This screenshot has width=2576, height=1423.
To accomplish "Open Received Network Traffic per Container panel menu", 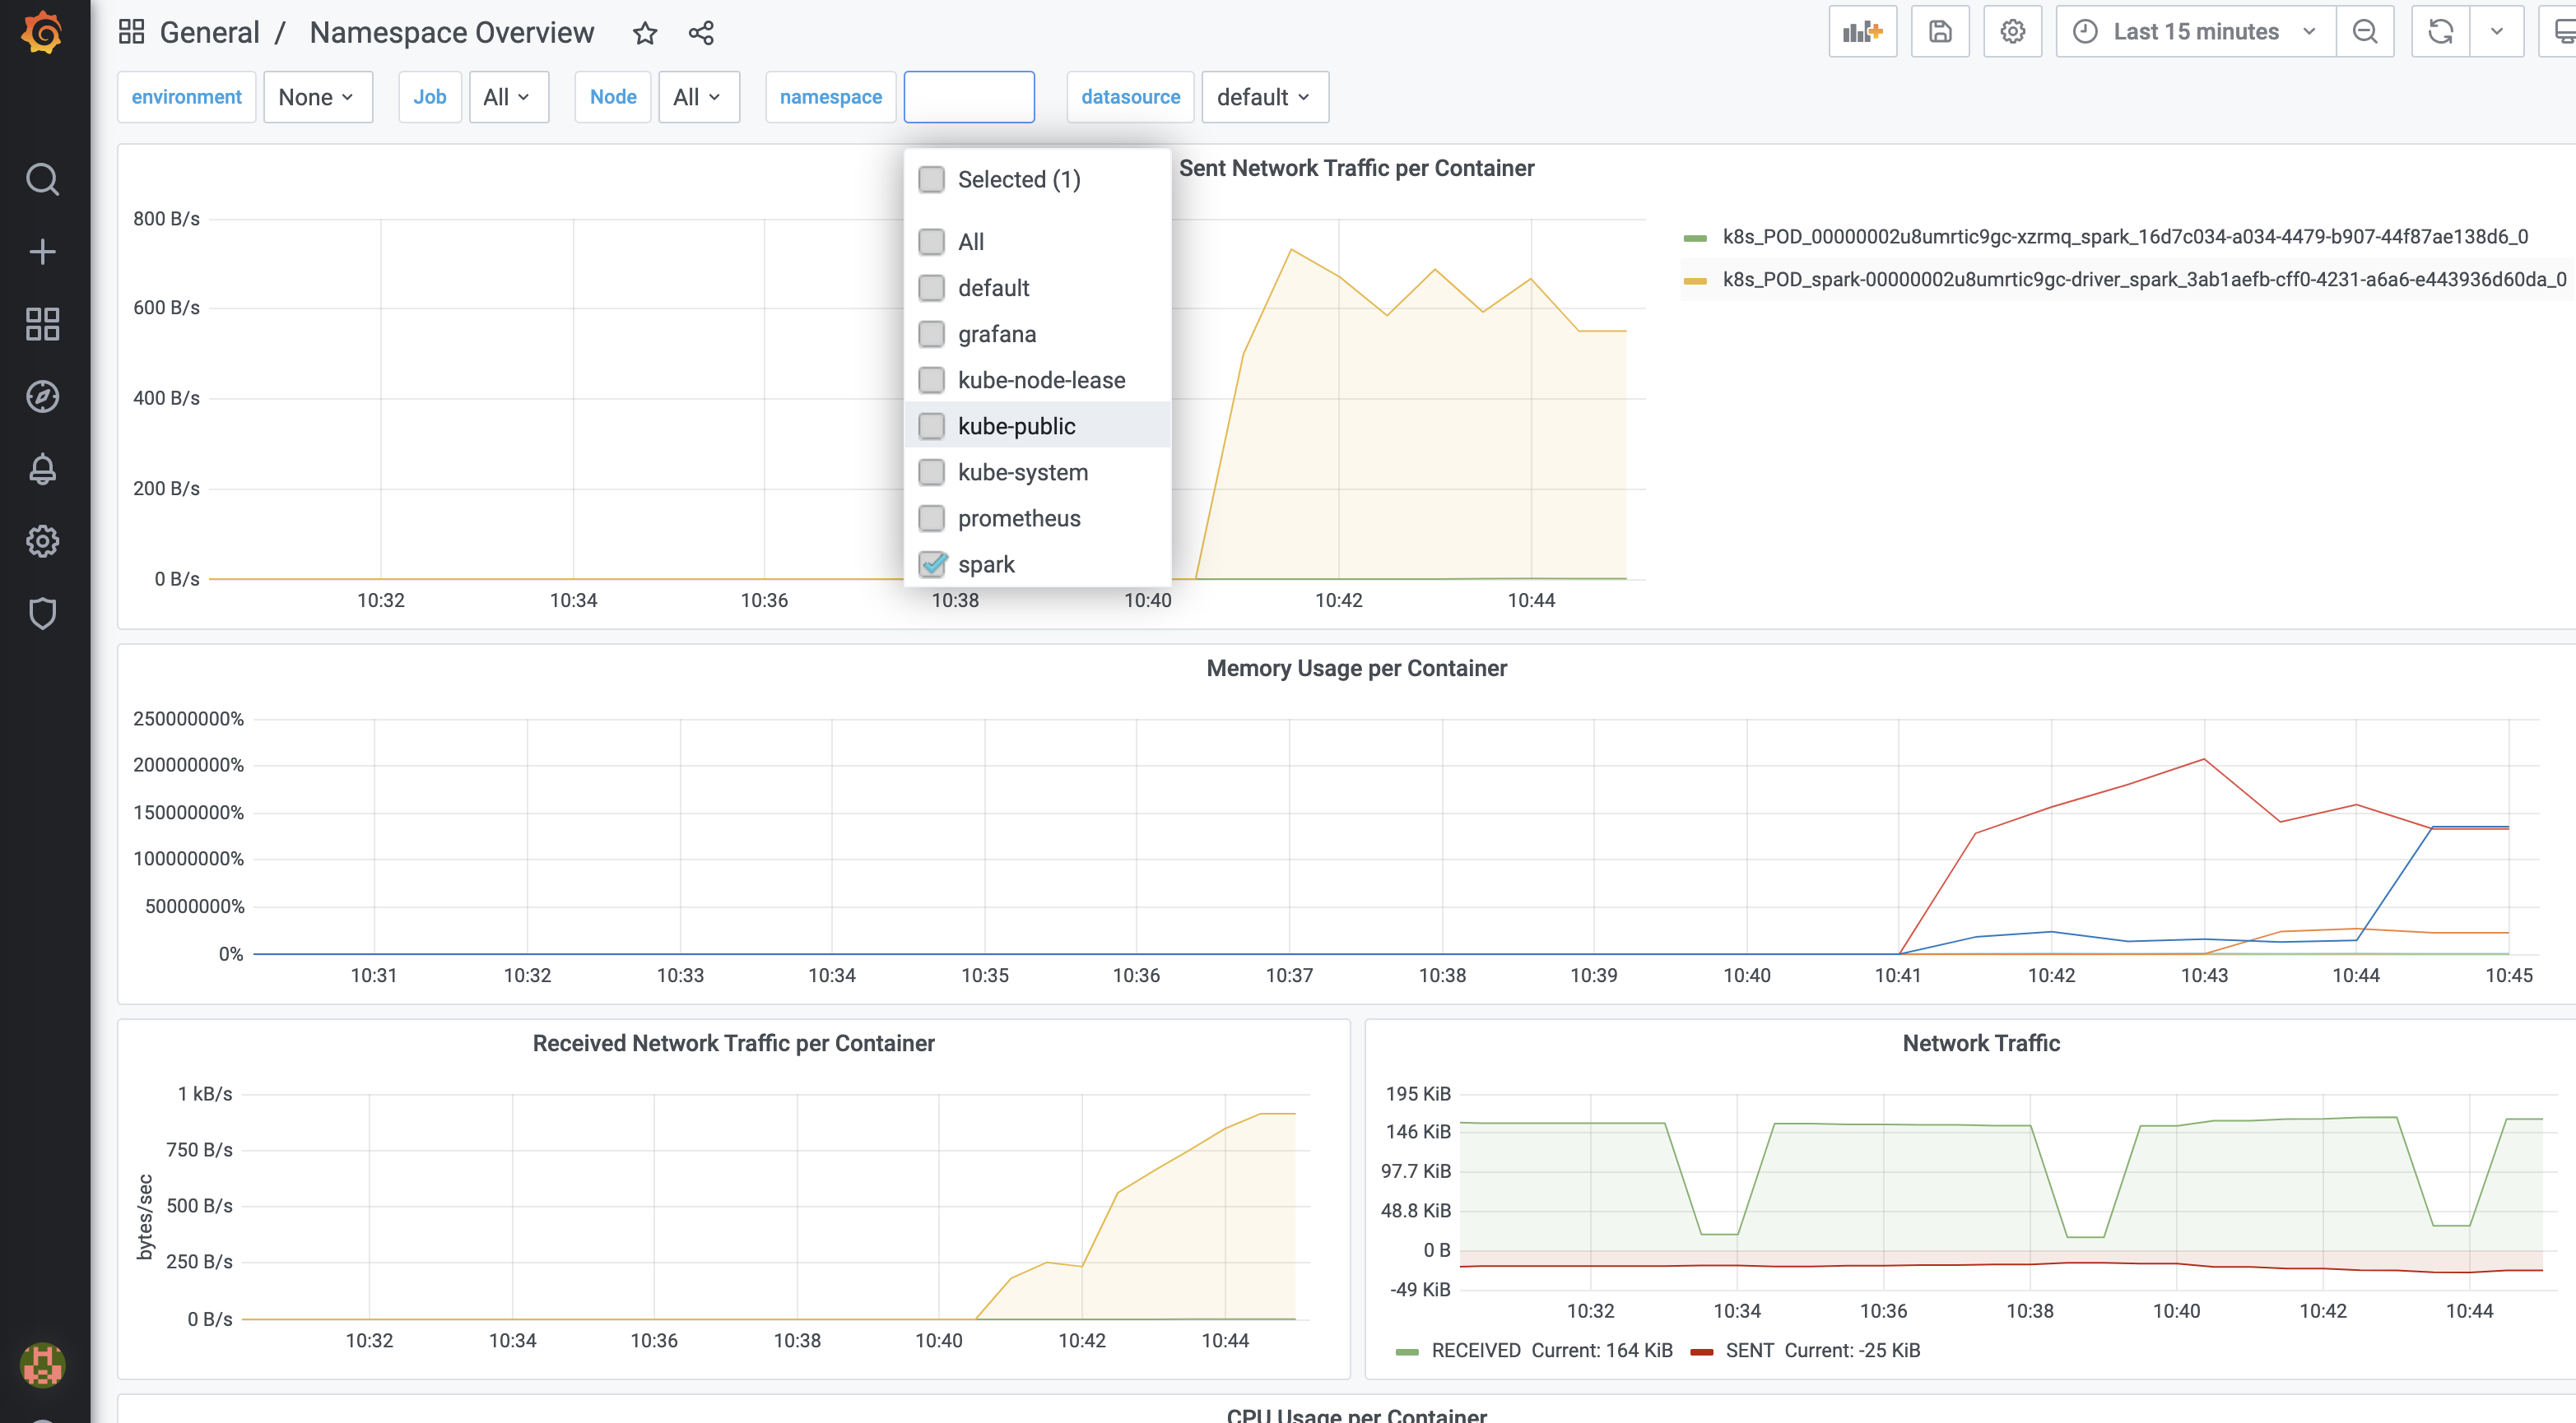I will coord(733,1043).
